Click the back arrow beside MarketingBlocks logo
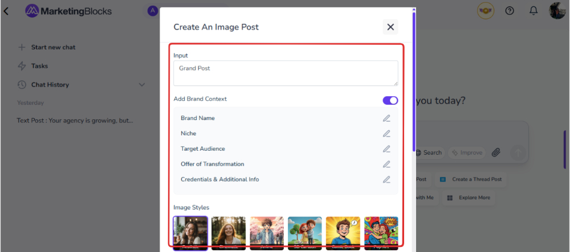The image size is (570, 252). [6, 11]
